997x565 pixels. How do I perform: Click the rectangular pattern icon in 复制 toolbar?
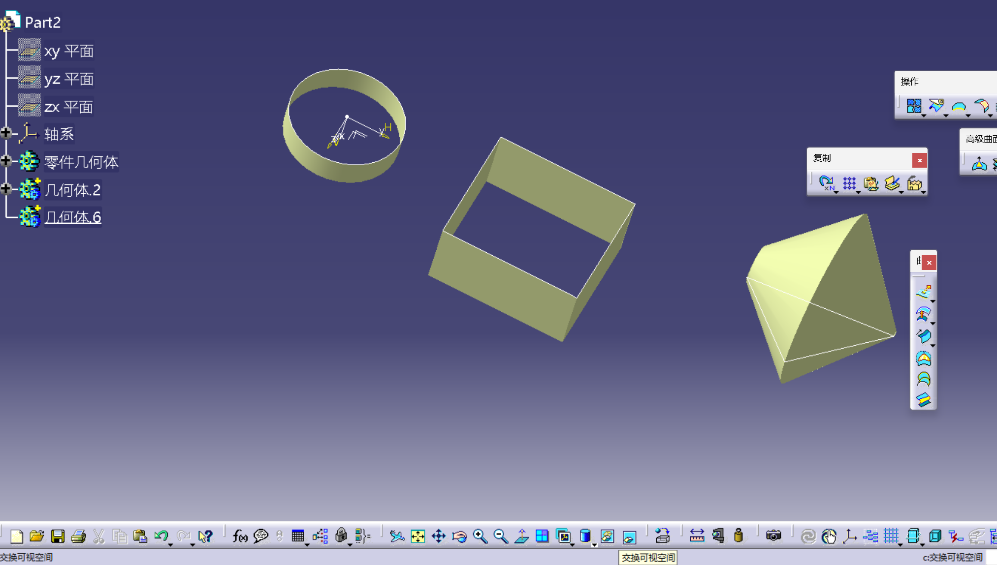point(849,183)
